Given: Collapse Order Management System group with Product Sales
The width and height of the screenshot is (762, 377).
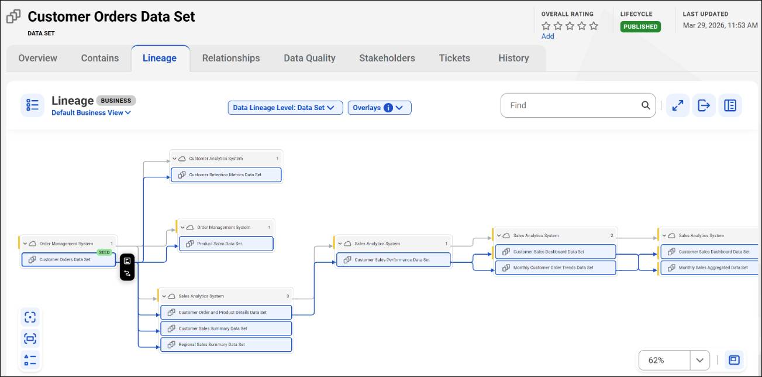Looking at the screenshot, I should [182, 227].
